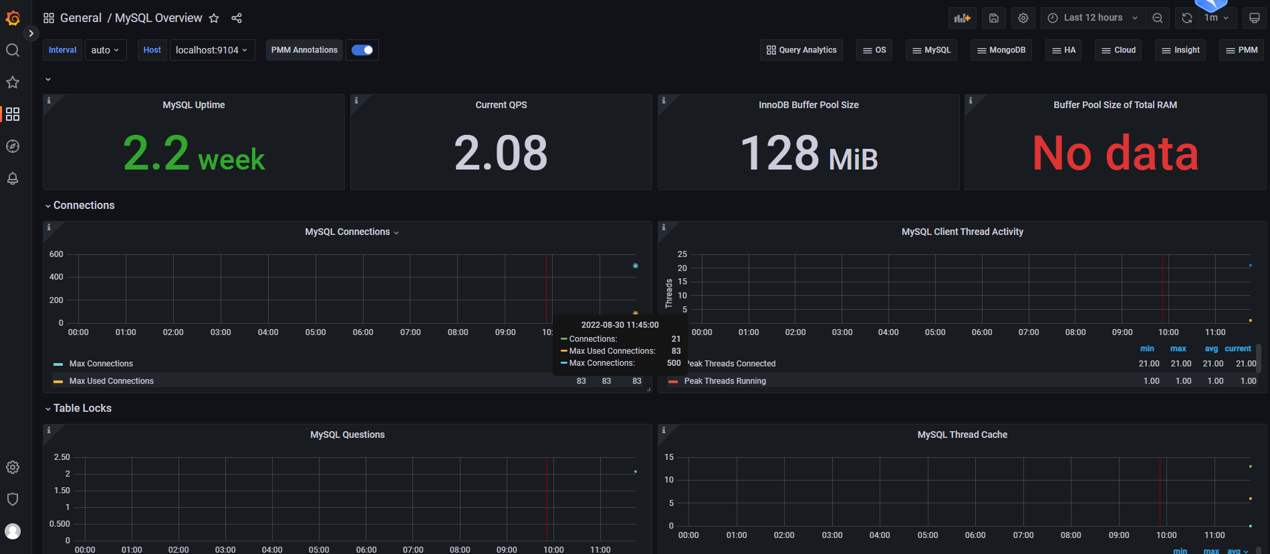Viewport: 1270px width, 554px height.
Task: Toggle the PMM Annotations switch
Action: pyautogui.click(x=362, y=50)
